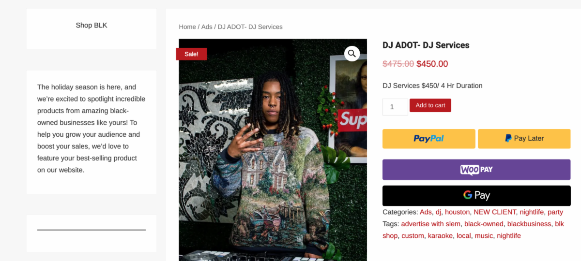Open the NEW CLIENT category
Screen dimensions: 581x261
tap(495, 212)
